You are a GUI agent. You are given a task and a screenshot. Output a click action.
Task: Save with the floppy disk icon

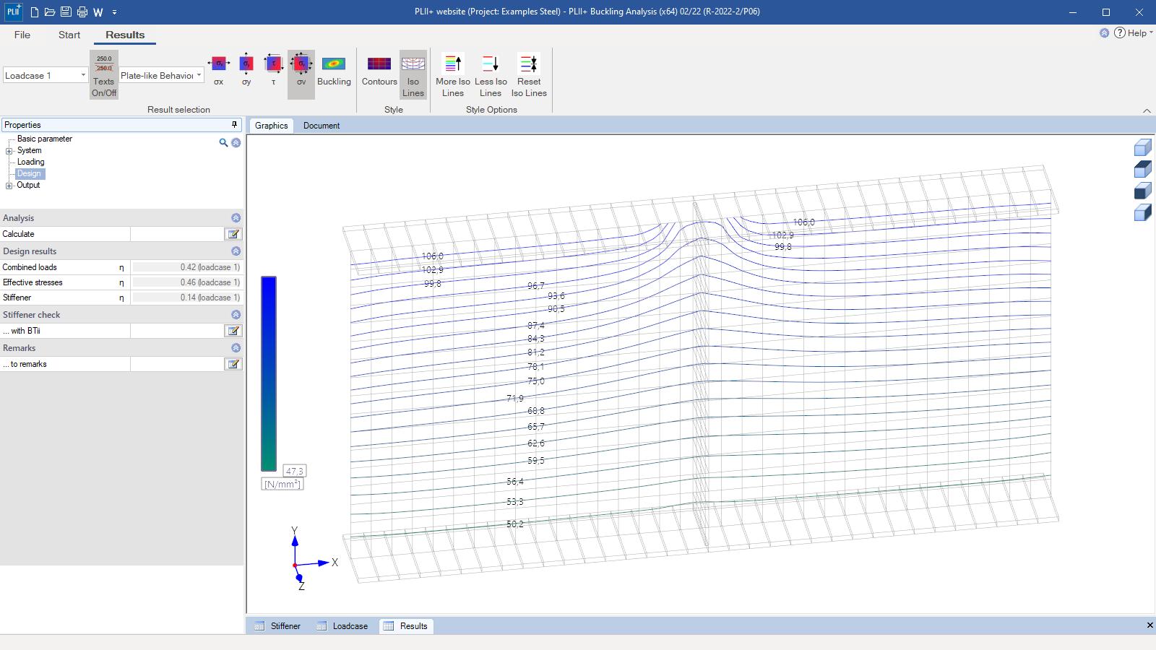tap(66, 12)
